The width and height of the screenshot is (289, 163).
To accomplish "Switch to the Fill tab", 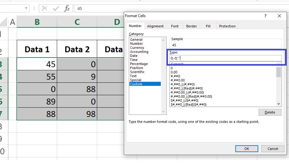I will (208, 26).
